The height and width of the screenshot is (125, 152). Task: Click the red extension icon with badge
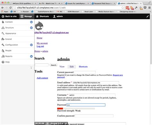(x=128, y=8)
